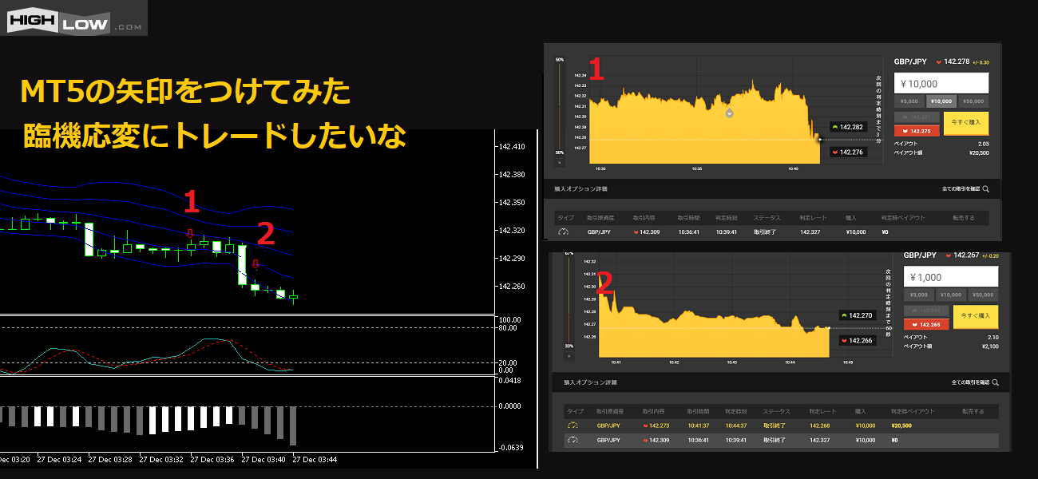Click red sell arrow marked 2 on MT5 chart
The width and height of the screenshot is (1038, 479).
point(255,263)
